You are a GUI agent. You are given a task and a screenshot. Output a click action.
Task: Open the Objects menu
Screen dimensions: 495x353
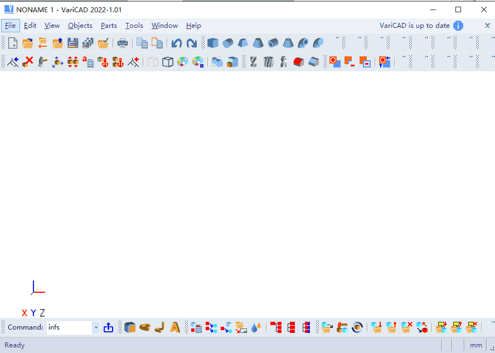click(80, 26)
